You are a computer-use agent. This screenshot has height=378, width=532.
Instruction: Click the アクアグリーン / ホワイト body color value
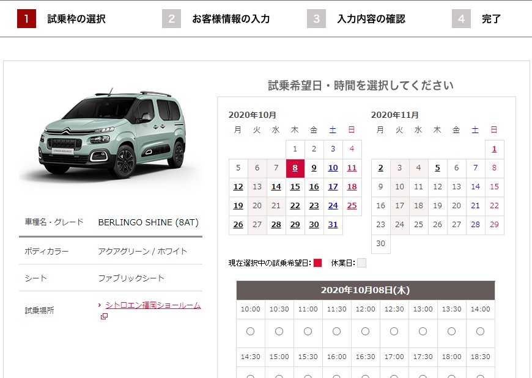coord(142,252)
